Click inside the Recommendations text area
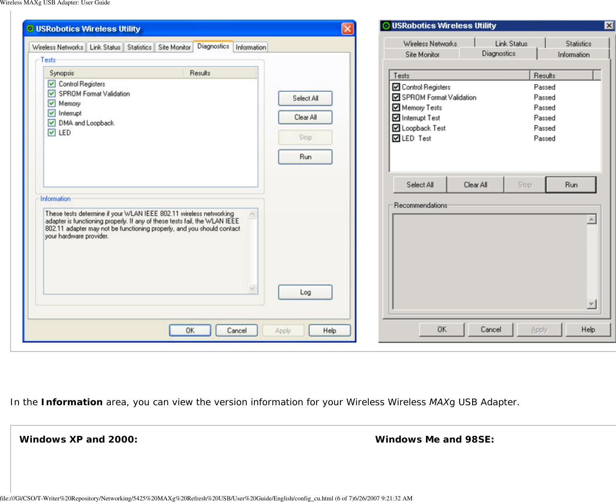 [x=490, y=261]
